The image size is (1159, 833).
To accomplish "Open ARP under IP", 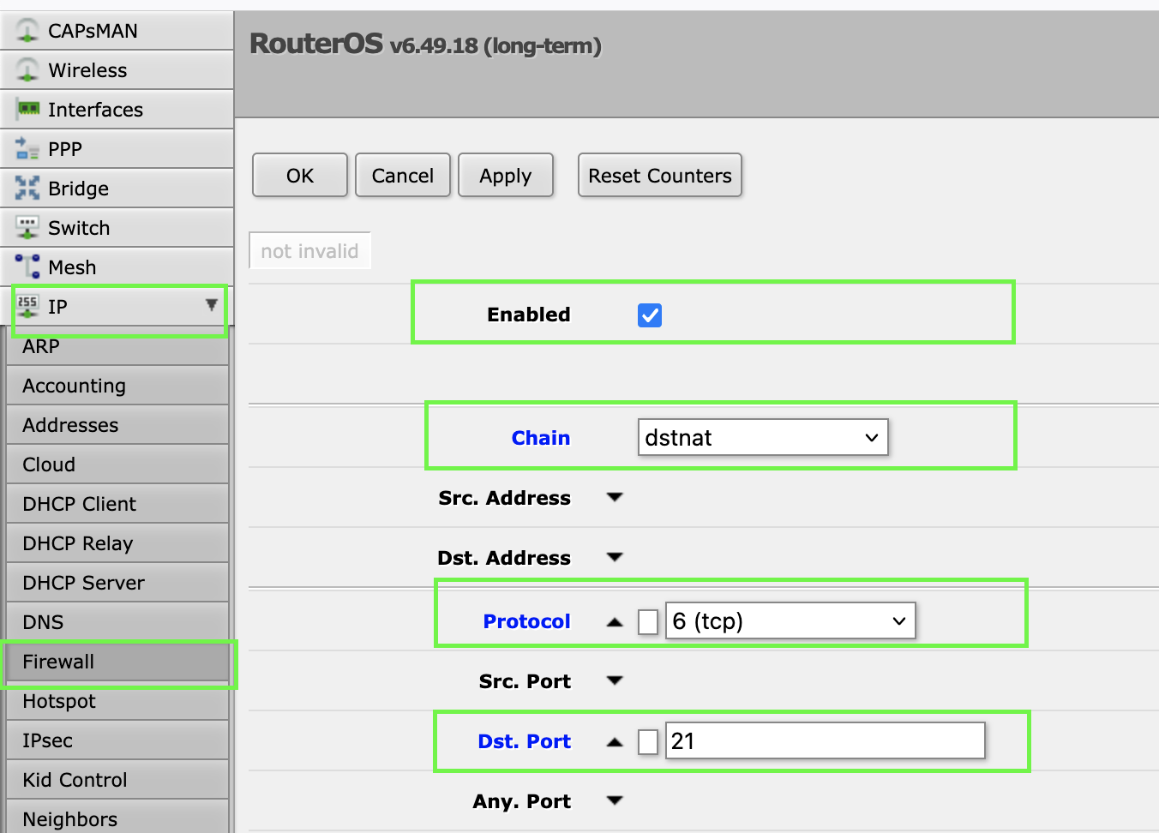I will coord(117,346).
